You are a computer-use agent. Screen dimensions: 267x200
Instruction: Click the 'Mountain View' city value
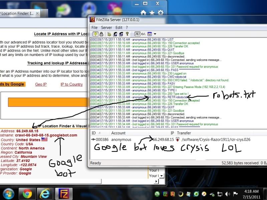pos(34,156)
